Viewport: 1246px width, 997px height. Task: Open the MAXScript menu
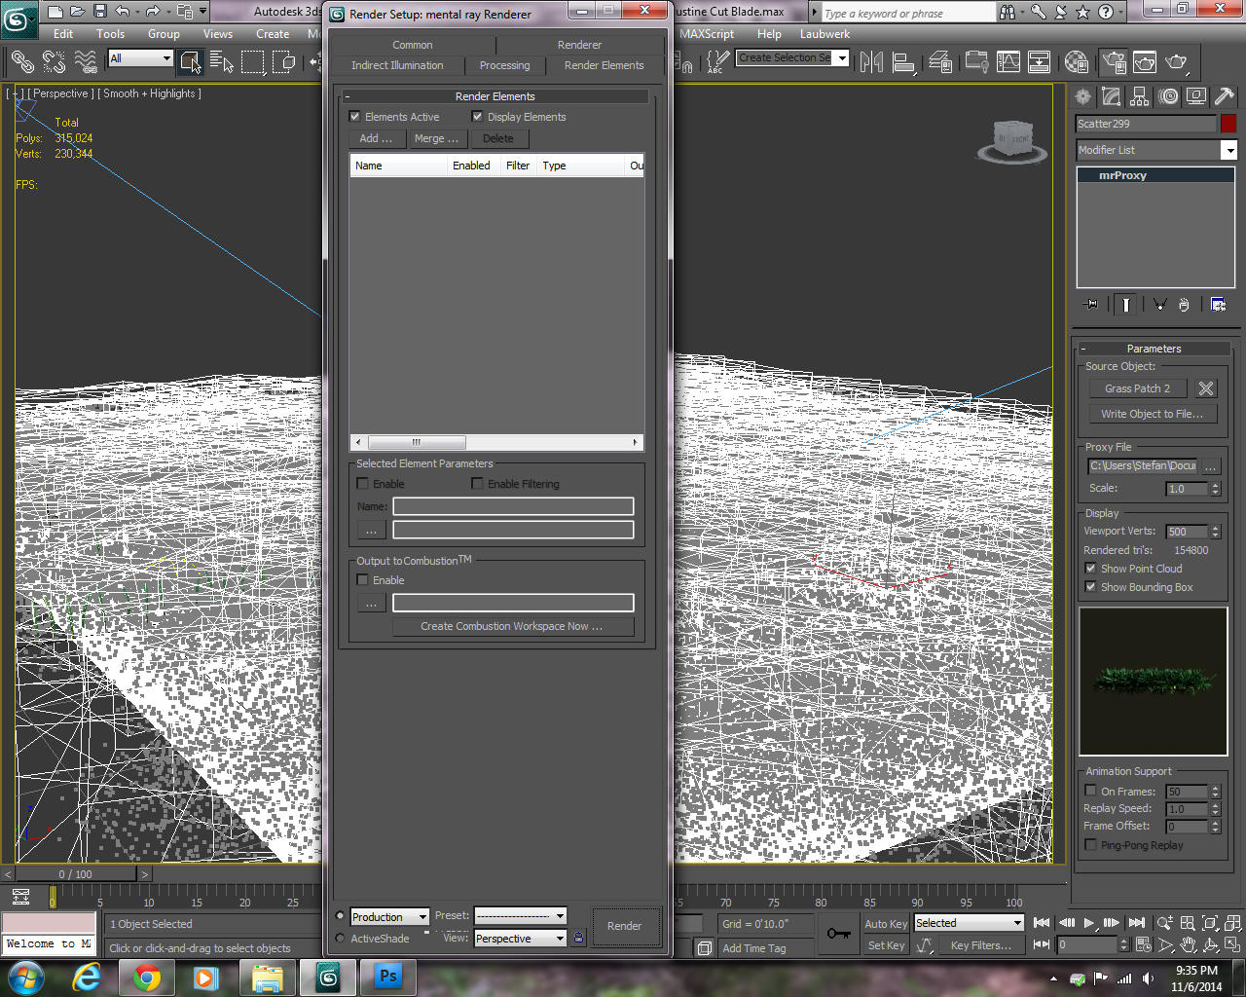707,34
